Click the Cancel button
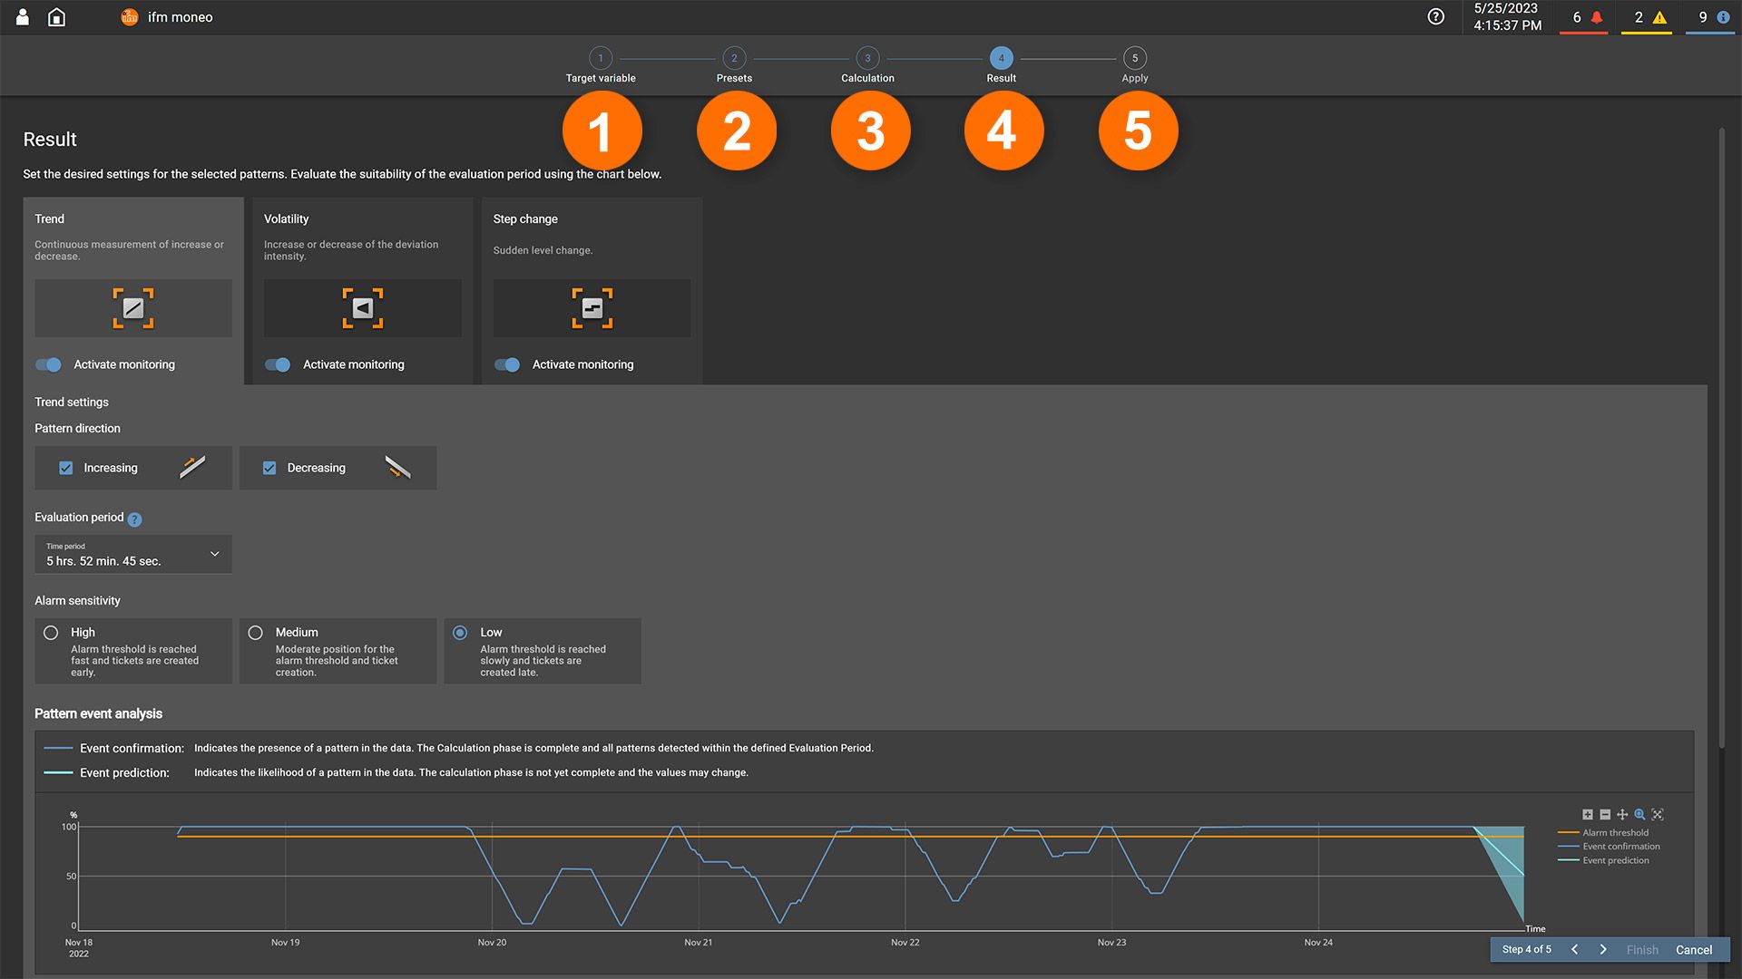 [x=1694, y=950]
